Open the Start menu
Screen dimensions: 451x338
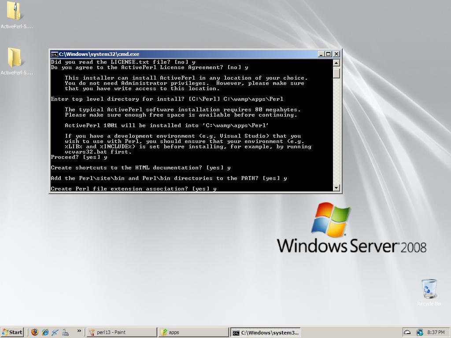(12, 332)
